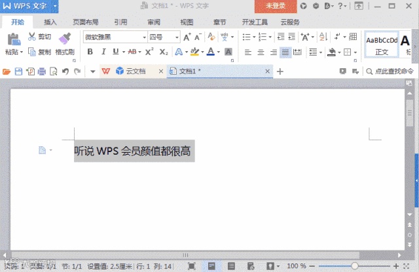This screenshot has height=272, width=419.
Task: Open the WPS 文字 application menu arrow
Action: [55, 6]
